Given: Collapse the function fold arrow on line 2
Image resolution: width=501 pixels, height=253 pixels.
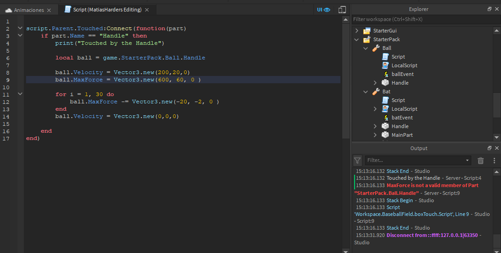Looking at the screenshot, I should [20, 28].
